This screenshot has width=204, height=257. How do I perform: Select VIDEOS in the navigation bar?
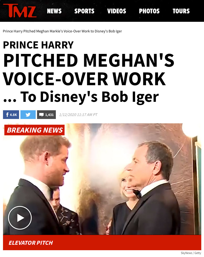117,11
